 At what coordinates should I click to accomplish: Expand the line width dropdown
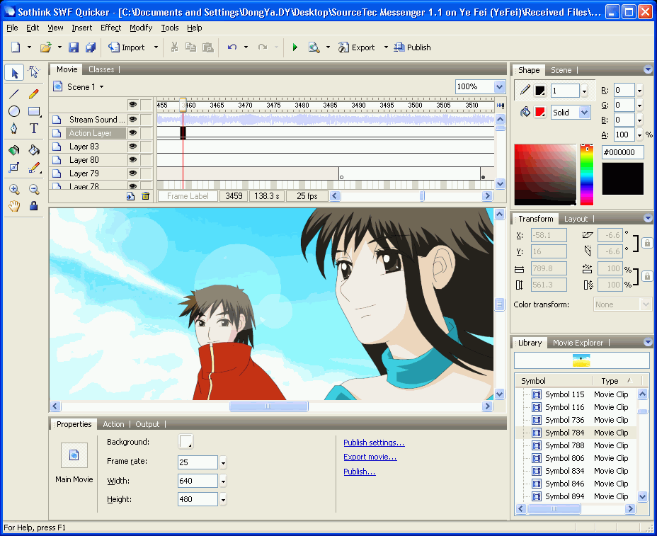click(x=585, y=91)
